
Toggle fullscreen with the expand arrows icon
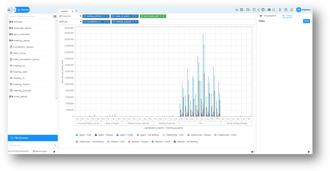pyautogui.click(x=274, y=10)
